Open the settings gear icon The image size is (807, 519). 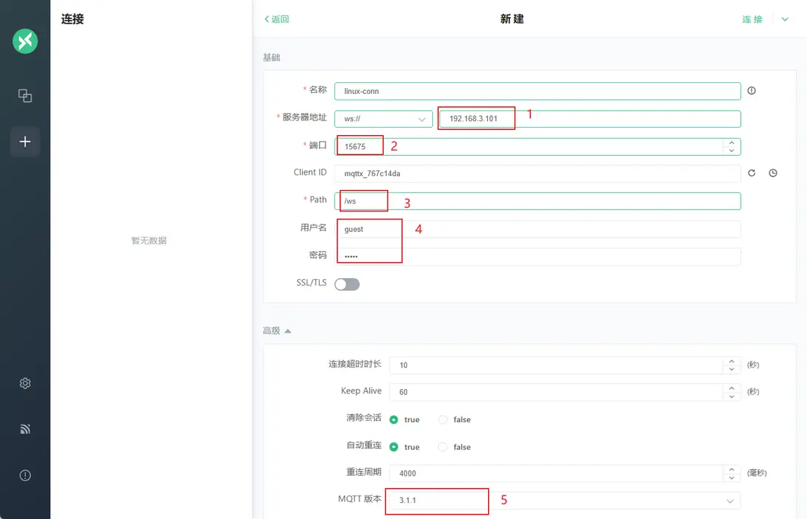coord(25,383)
